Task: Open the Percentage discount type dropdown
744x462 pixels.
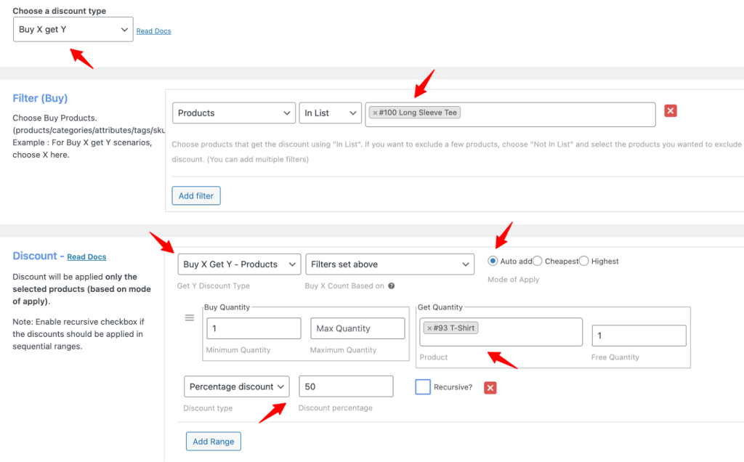Action: tap(236, 386)
